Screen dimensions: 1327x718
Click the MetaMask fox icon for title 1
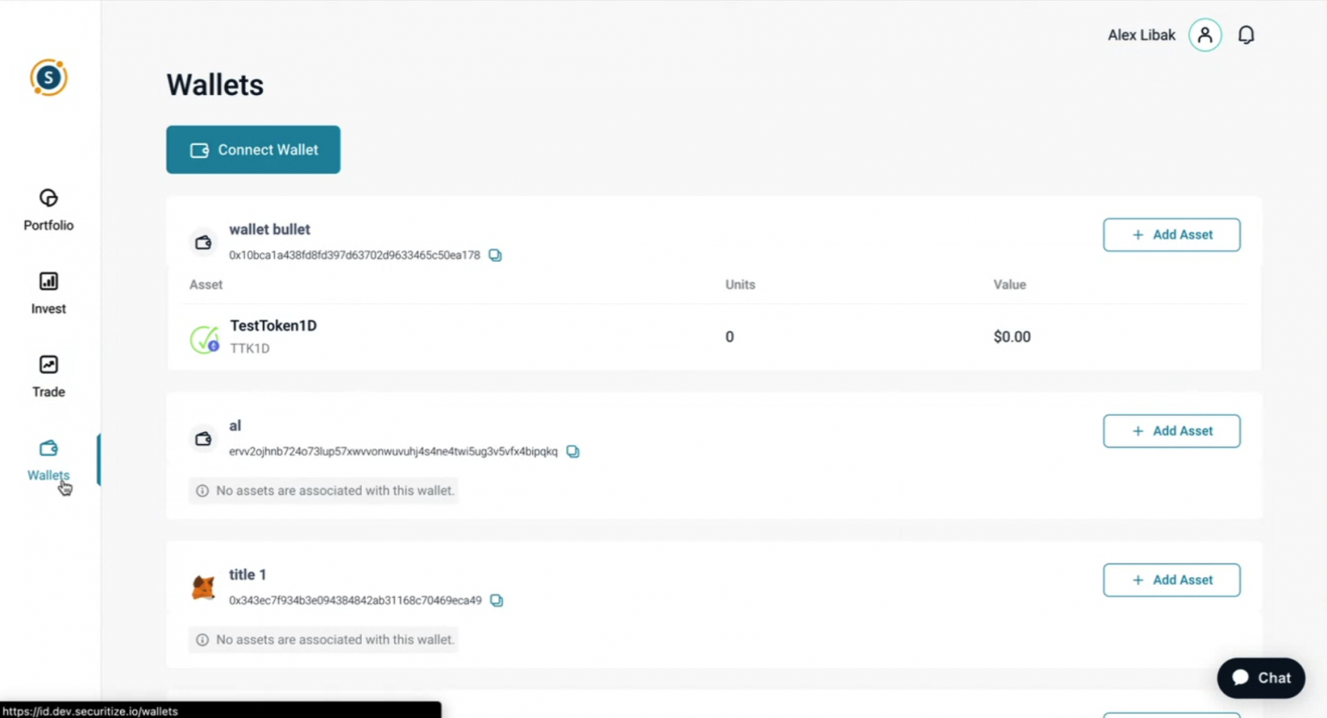203,586
